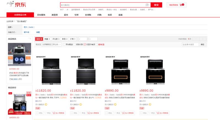The height and width of the screenshot is (120, 220).
Task: Click chat icon beside first product's 百大旗舰店
Action: tap(46, 104)
